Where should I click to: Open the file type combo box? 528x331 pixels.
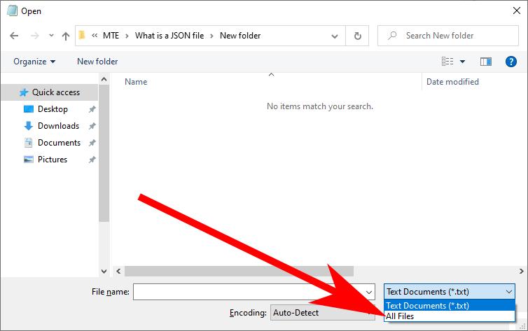point(449,292)
